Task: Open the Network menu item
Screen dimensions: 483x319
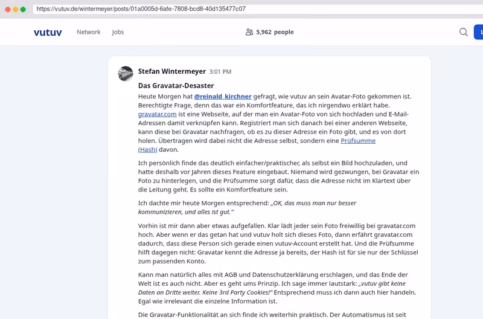Action: point(88,32)
